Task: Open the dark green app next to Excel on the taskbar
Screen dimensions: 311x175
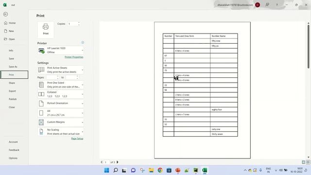Action: pos(196,170)
